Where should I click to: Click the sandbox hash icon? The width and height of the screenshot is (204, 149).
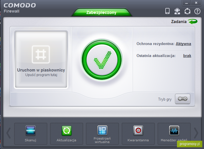pos(41,54)
